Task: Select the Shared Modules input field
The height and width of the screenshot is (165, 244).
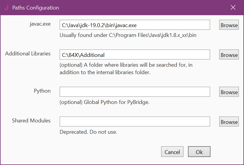Action: coord(135,122)
